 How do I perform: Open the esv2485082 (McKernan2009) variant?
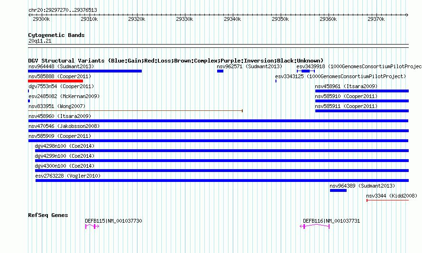click(64, 96)
